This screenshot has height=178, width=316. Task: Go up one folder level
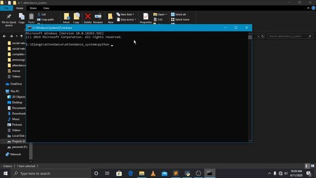coord(22,36)
